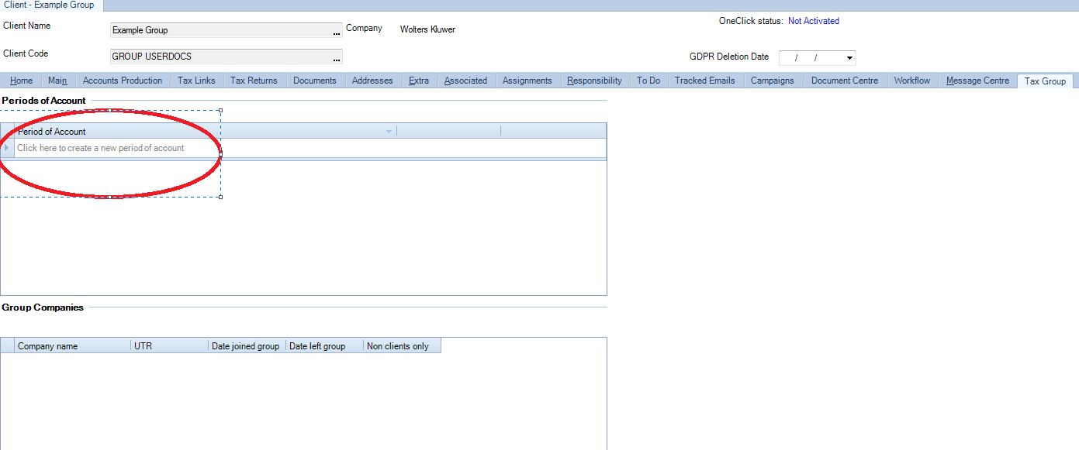
Task: Select the new period row indicator arrow
Action: point(7,148)
